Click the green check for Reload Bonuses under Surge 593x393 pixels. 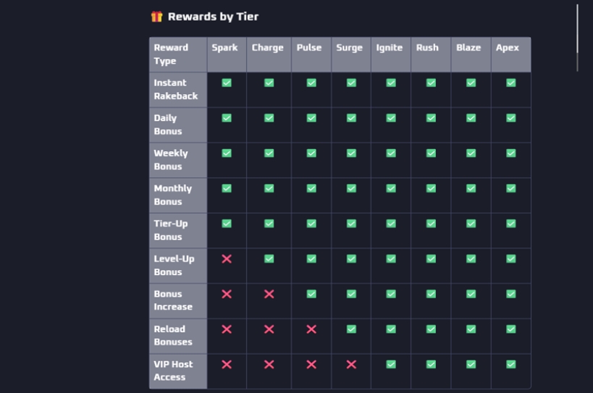click(x=351, y=329)
